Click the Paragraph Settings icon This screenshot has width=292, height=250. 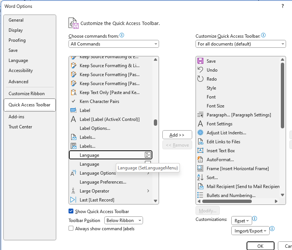[200, 115]
